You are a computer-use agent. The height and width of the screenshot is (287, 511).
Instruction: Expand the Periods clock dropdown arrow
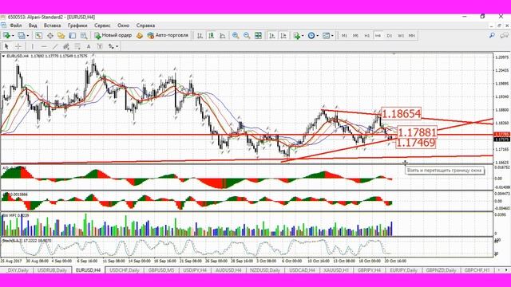point(318,36)
